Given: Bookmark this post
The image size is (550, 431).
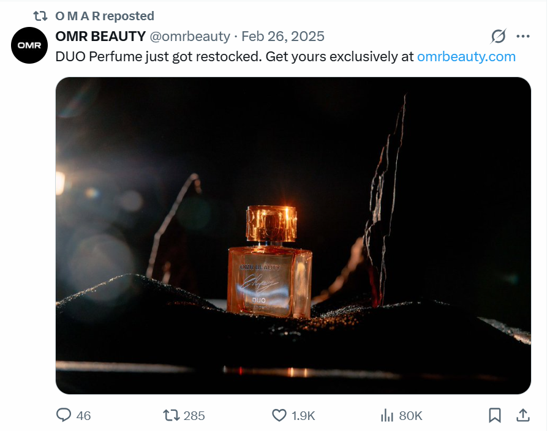Looking at the screenshot, I should point(495,415).
